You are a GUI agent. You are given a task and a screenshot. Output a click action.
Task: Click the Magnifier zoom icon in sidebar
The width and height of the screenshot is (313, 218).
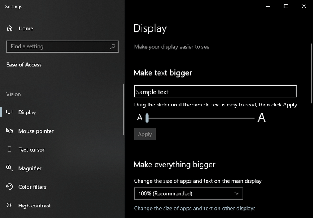[x=9, y=168]
